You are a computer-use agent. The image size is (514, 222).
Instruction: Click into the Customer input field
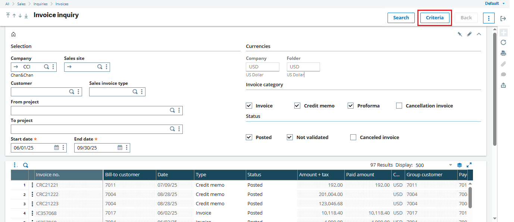click(x=39, y=92)
